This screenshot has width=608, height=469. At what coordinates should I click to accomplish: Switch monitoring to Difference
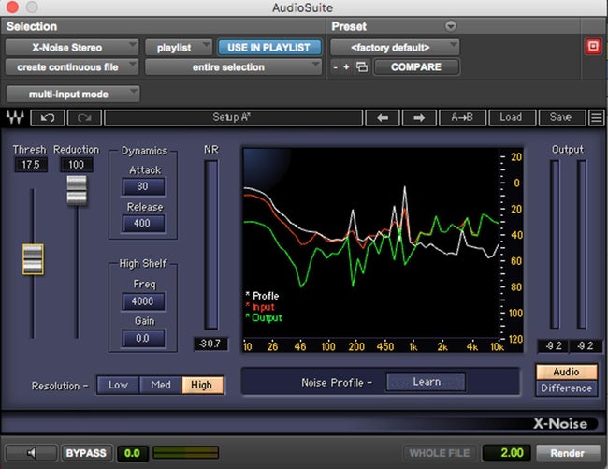567,388
